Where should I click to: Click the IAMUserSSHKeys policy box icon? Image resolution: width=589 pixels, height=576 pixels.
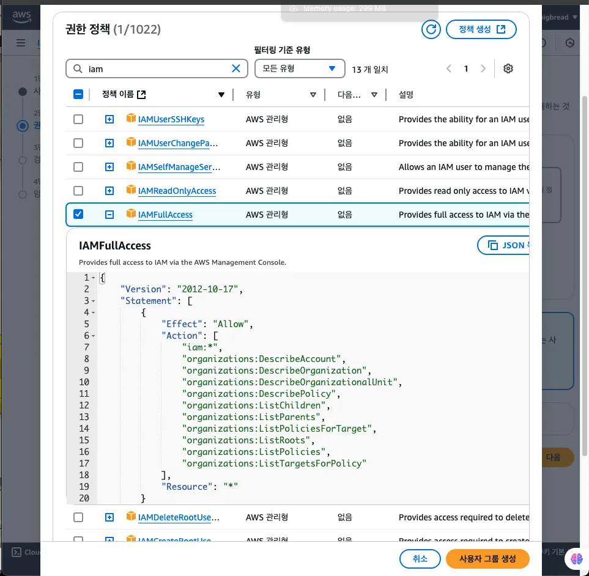pos(131,118)
